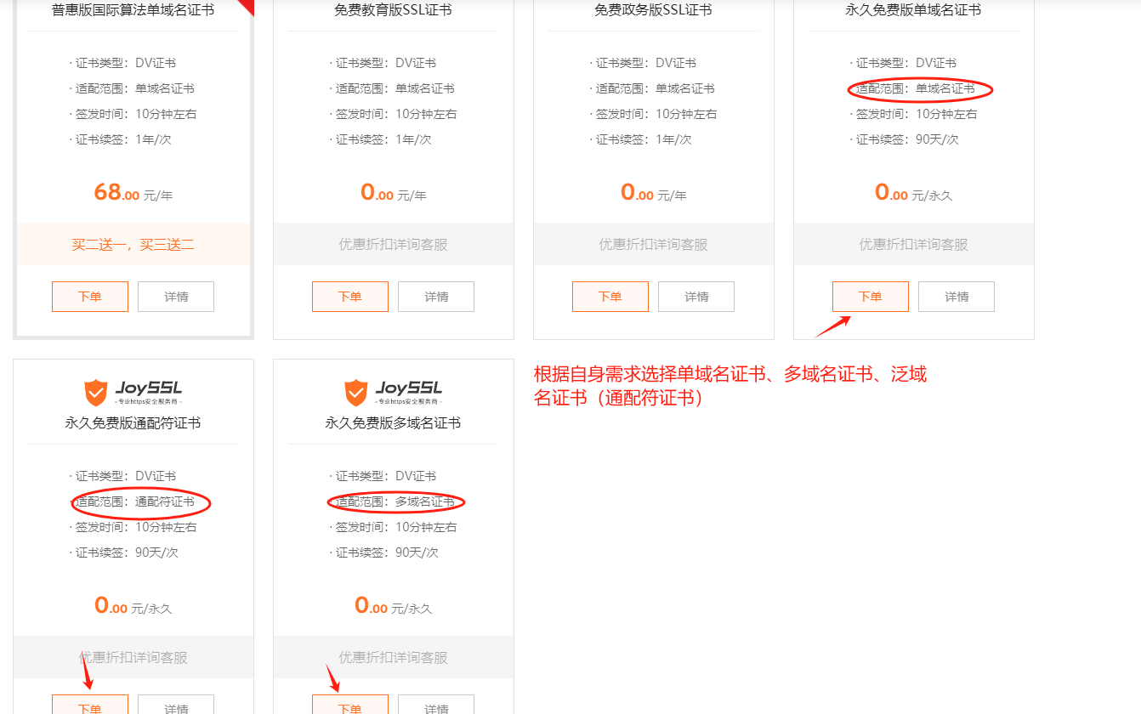Click 0.00 元/年 price on 免费政务版SSL证书
1141x714 pixels.
[x=654, y=192]
